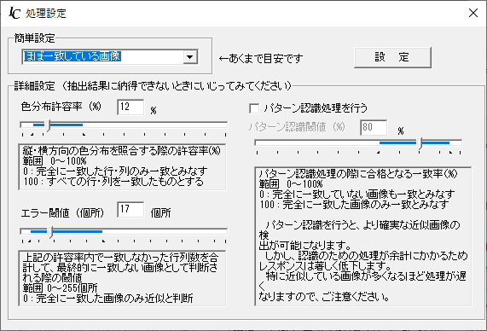Click the パターン認識閾値 field showing 80

(x=374, y=127)
